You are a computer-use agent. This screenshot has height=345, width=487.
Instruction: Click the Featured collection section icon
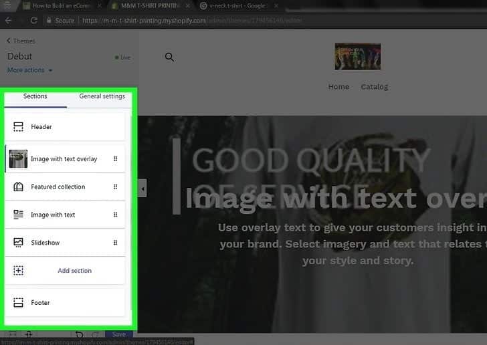click(18, 187)
